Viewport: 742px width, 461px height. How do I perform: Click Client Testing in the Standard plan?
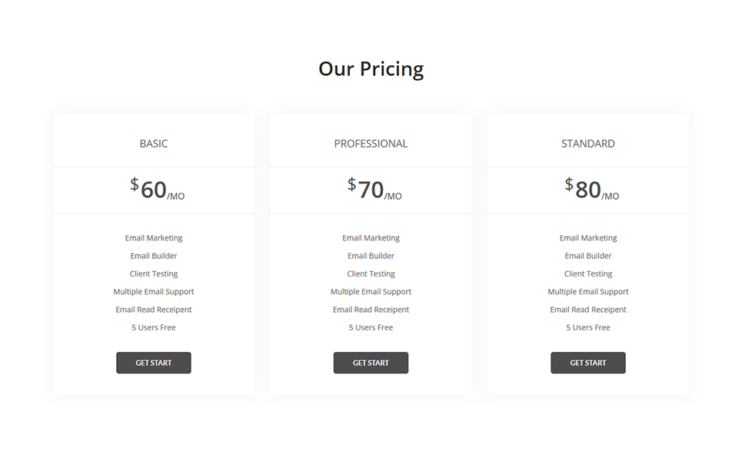(587, 274)
